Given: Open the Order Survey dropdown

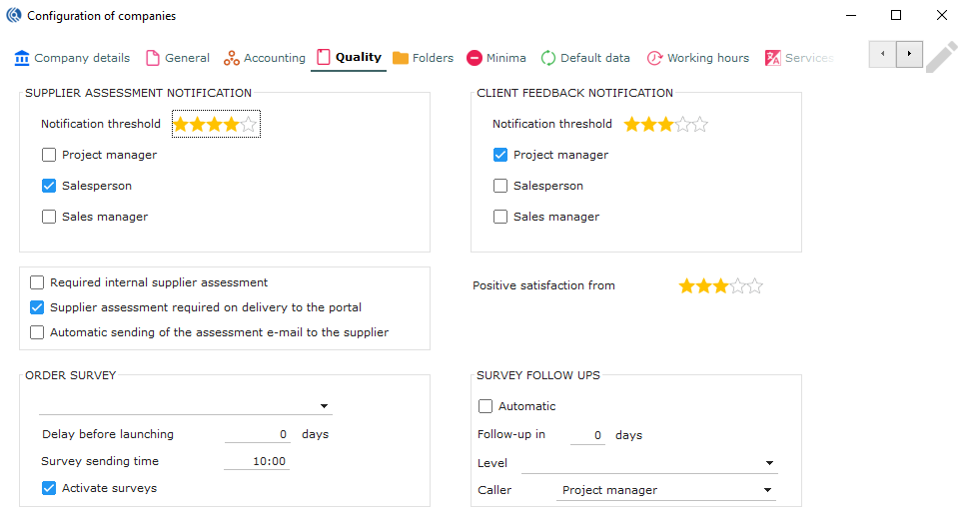Looking at the screenshot, I should 325,406.
